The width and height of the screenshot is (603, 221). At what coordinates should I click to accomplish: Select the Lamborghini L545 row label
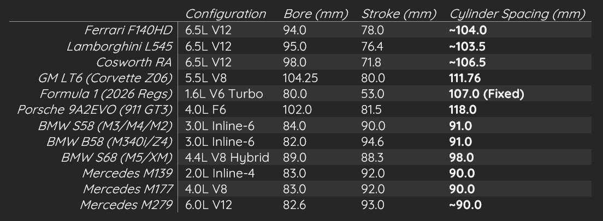coord(120,46)
